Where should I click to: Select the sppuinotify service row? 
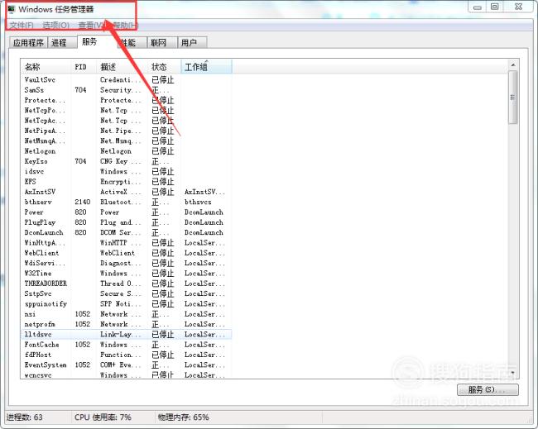click(x=127, y=304)
